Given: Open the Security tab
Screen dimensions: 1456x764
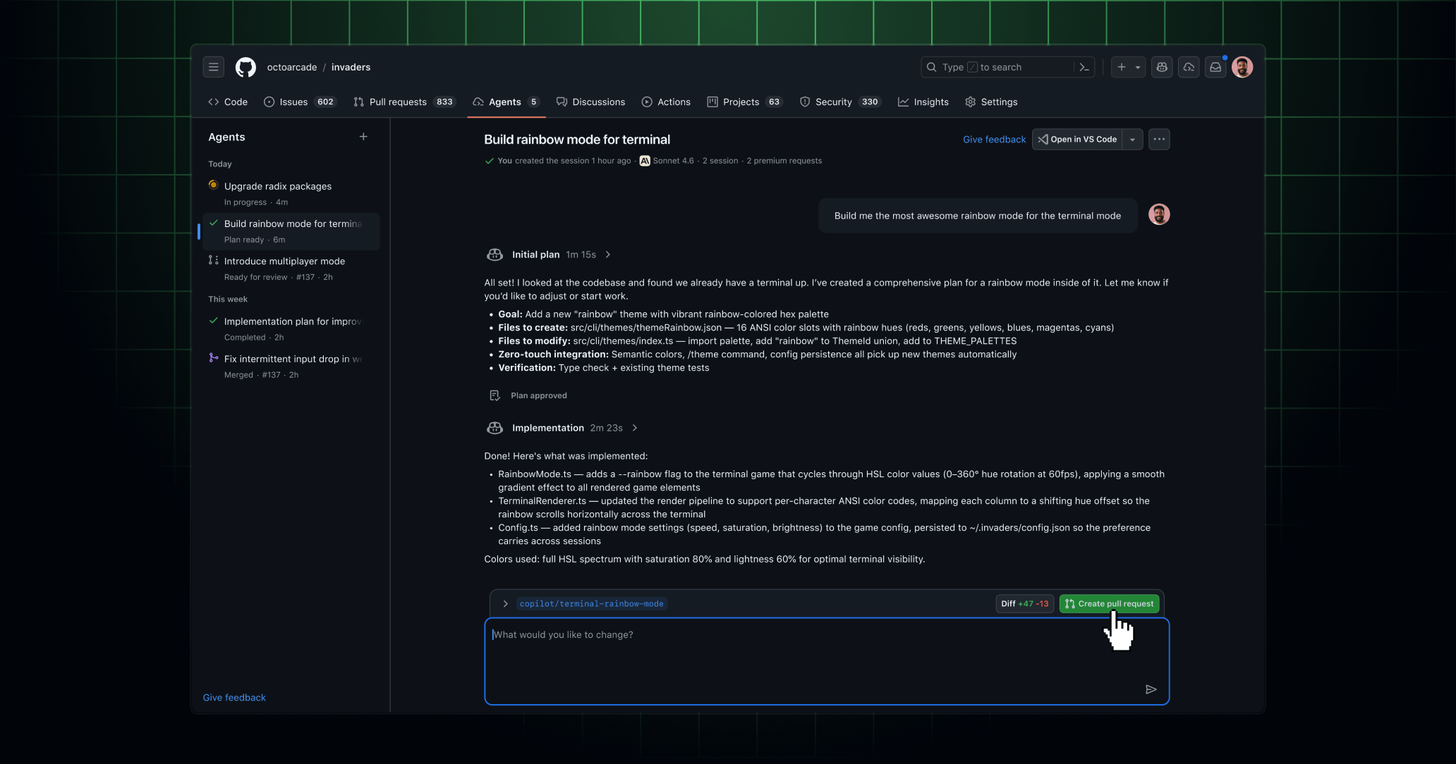Looking at the screenshot, I should [833, 102].
